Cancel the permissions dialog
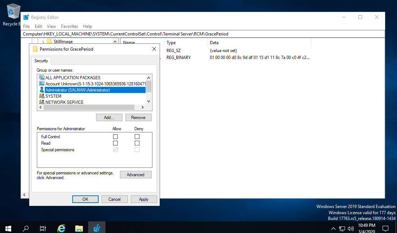The image size is (397, 233). [x=115, y=199]
